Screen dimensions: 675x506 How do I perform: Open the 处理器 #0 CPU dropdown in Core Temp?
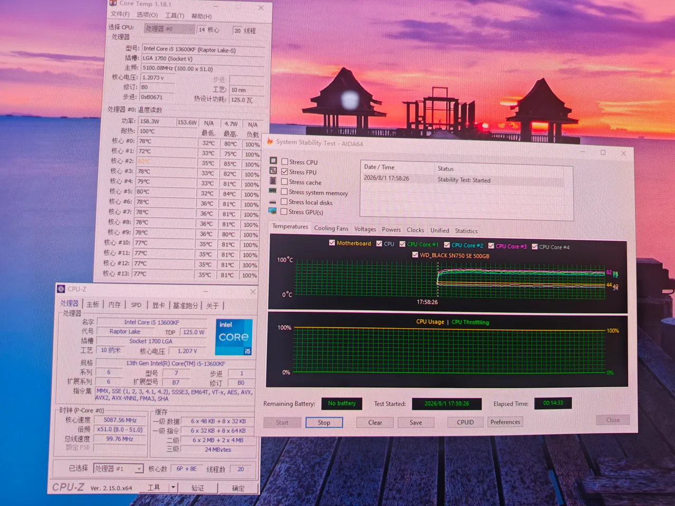(x=170, y=29)
